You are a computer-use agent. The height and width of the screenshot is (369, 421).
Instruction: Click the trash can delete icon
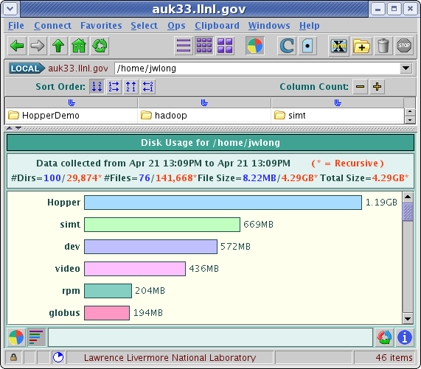click(x=383, y=46)
